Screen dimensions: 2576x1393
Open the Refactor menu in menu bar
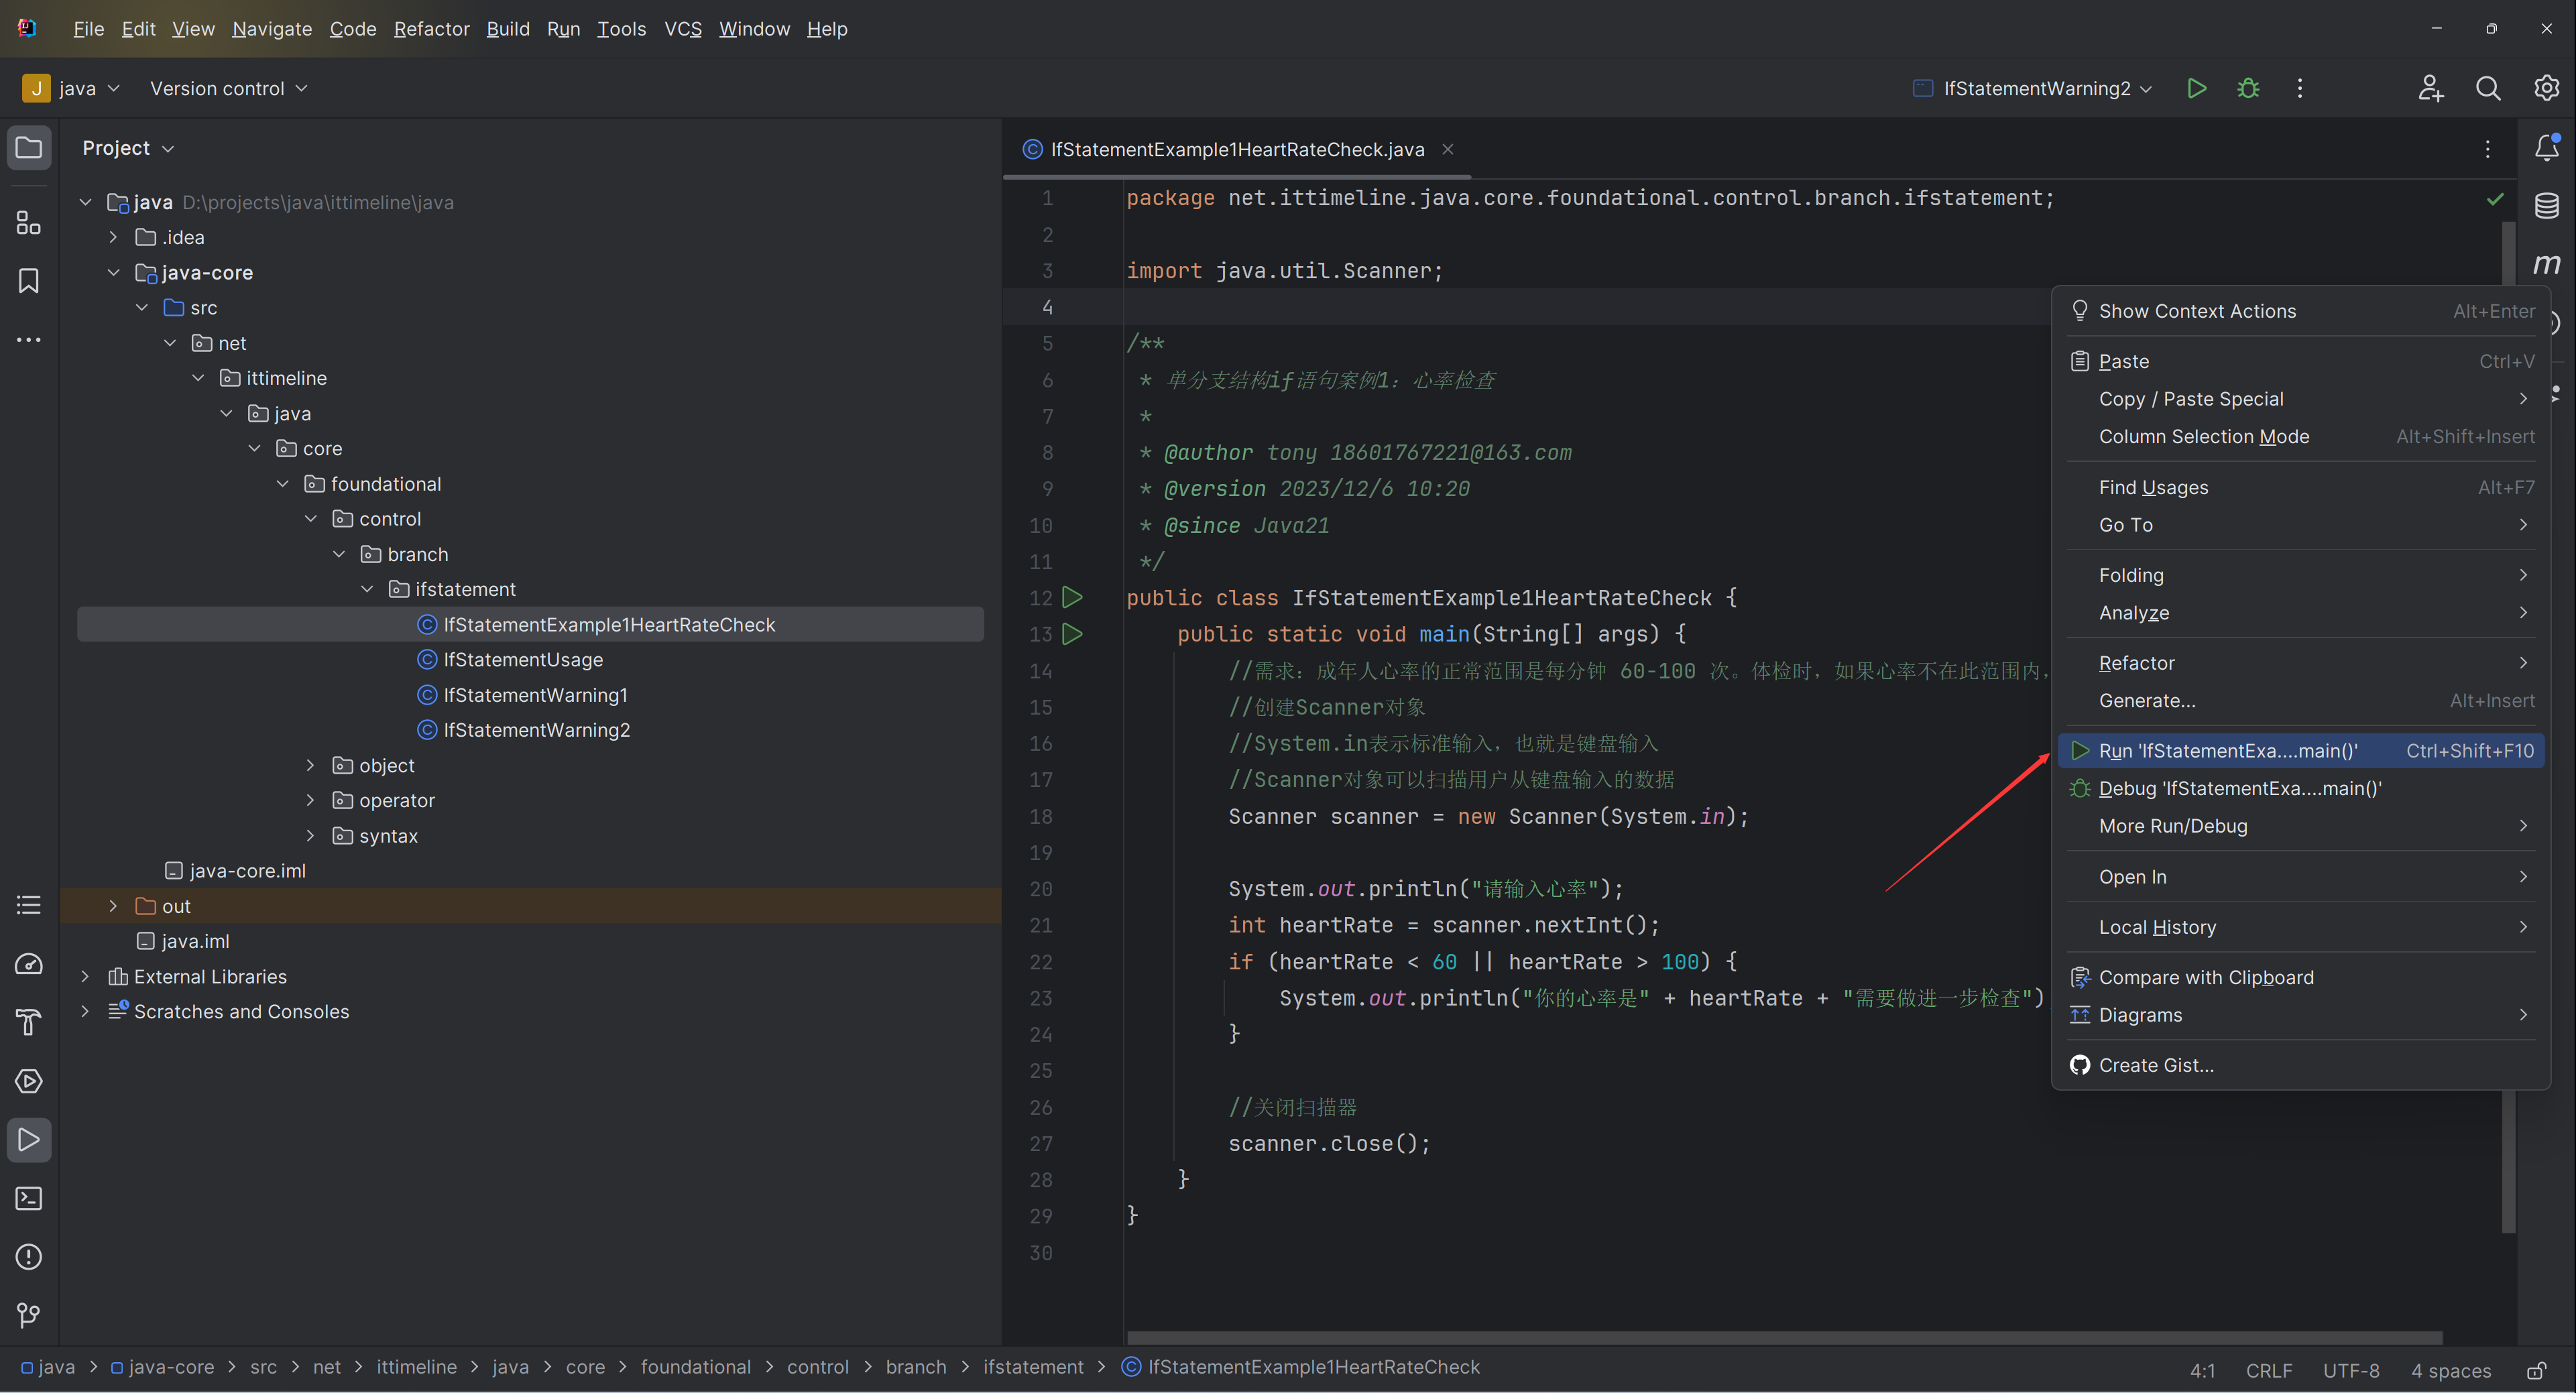(x=431, y=29)
